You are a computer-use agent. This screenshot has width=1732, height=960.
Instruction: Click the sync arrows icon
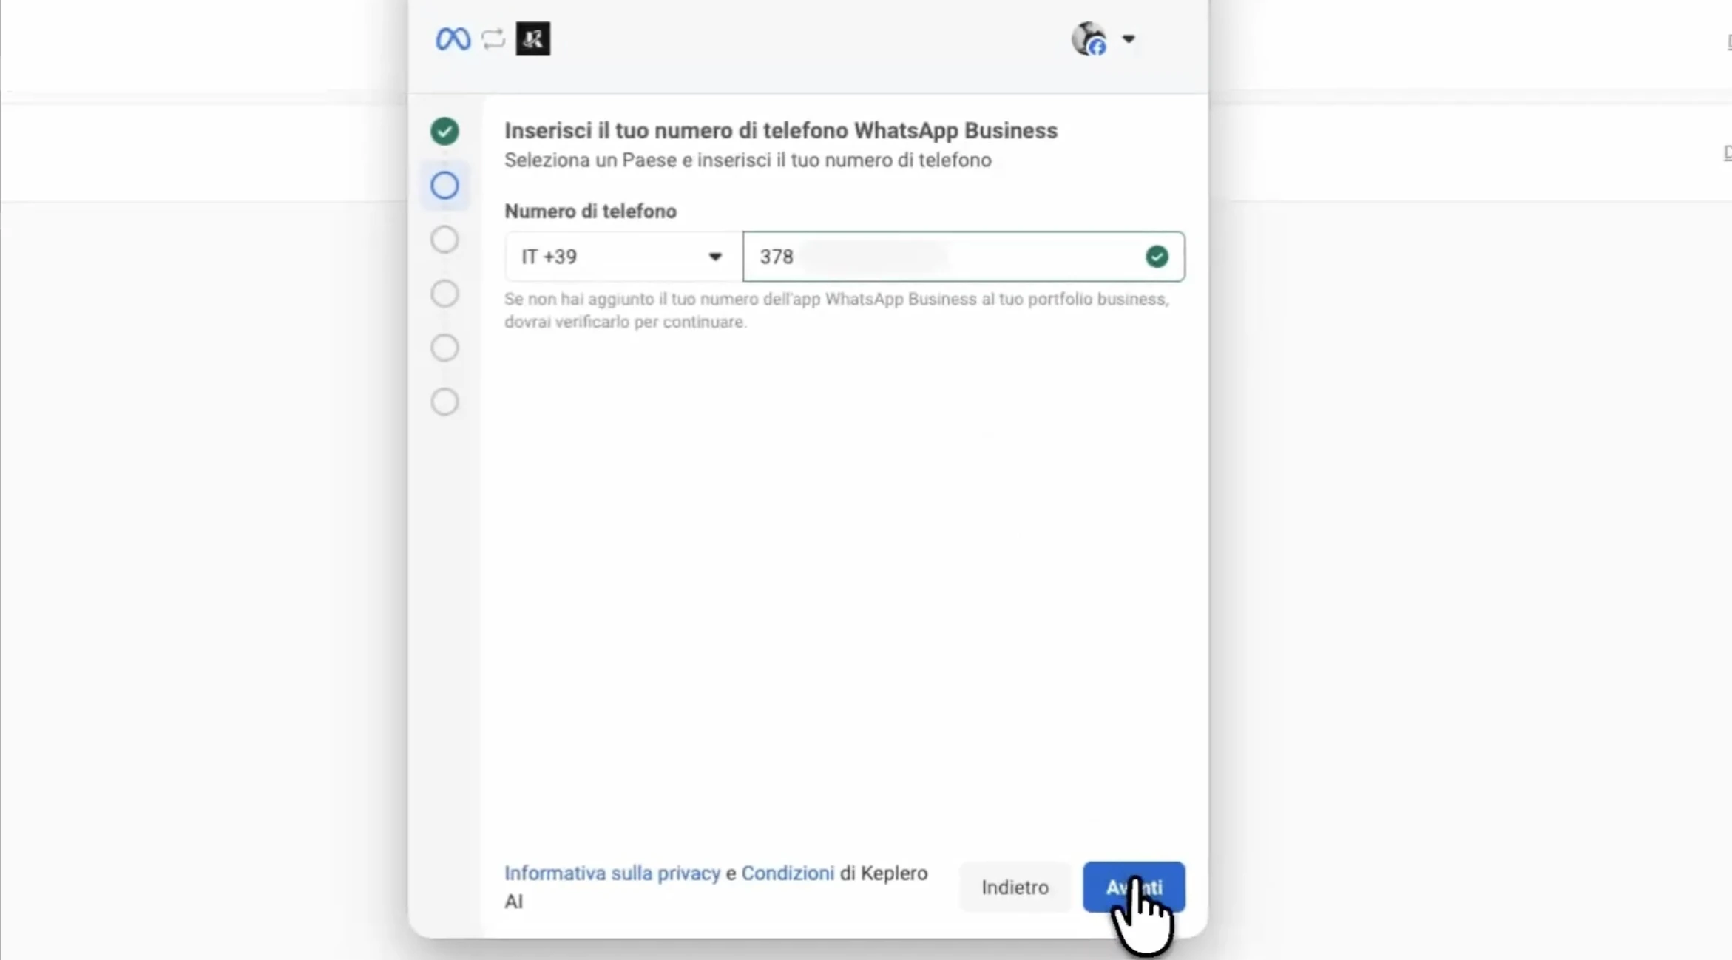coord(493,38)
